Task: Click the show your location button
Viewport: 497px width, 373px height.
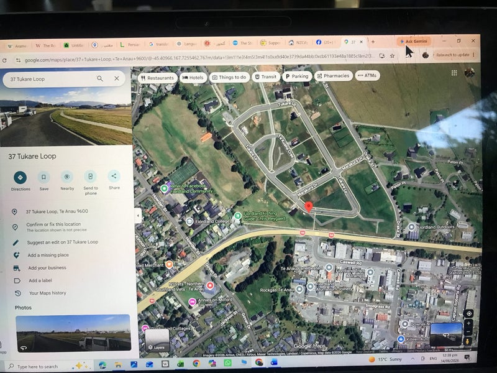Action: click(469, 313)
